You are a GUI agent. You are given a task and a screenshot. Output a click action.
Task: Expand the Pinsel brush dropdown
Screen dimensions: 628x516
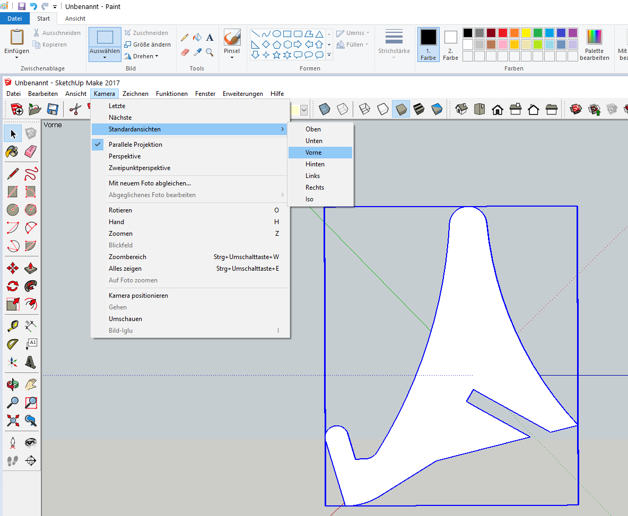232,55
